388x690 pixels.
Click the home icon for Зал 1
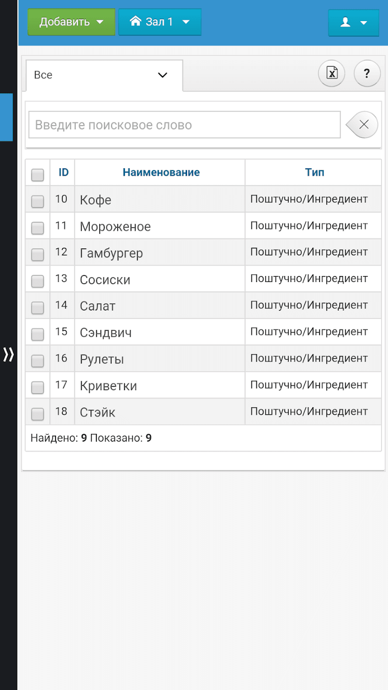click(135, 21)
